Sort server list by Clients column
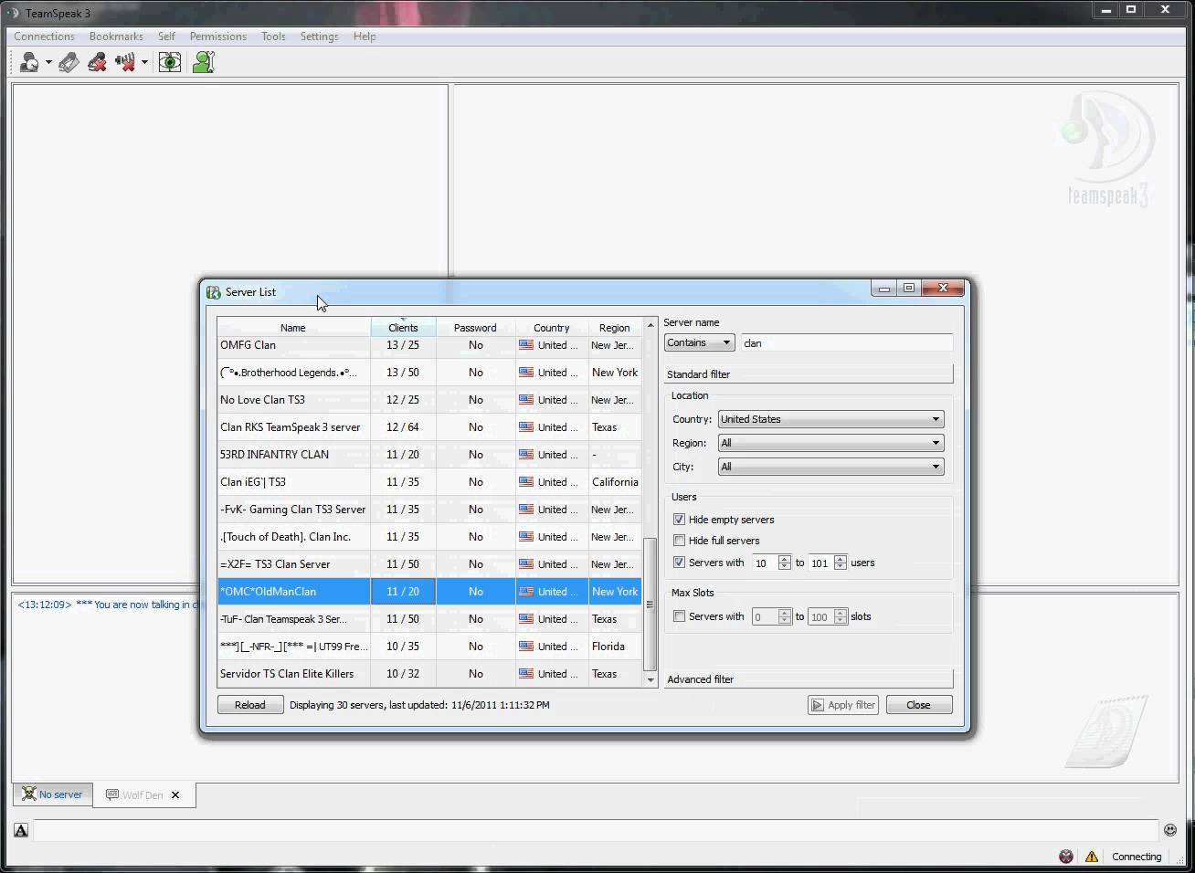This screenshot has height=873, width=1195. [403, 328]
